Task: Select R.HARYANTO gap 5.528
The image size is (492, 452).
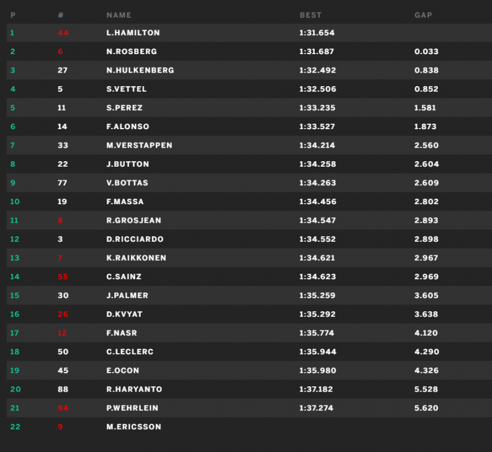Action: [x=426, y=389]
